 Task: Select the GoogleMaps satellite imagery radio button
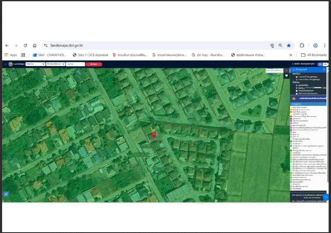pyautogui.click(x=297, y=80)
